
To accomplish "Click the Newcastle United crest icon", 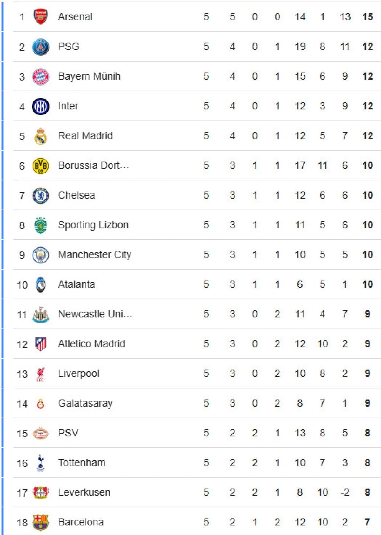I will (41, 314).
